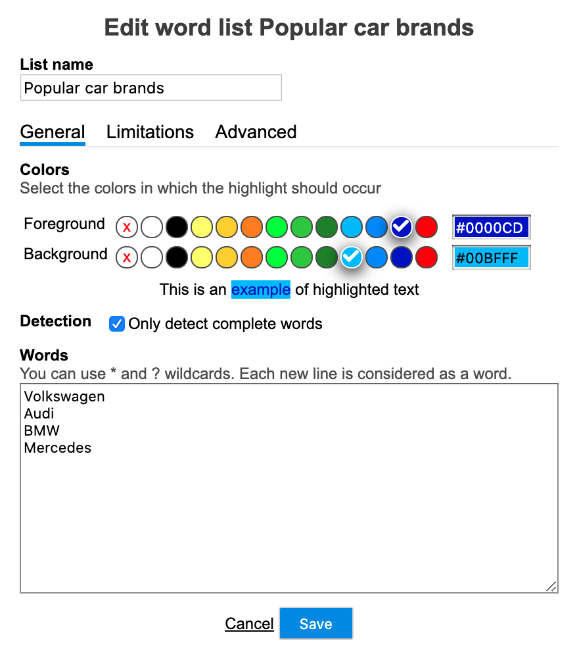Pick dark green for the background
The width and height of the screenshot is (577, 658).
(327, 257)
